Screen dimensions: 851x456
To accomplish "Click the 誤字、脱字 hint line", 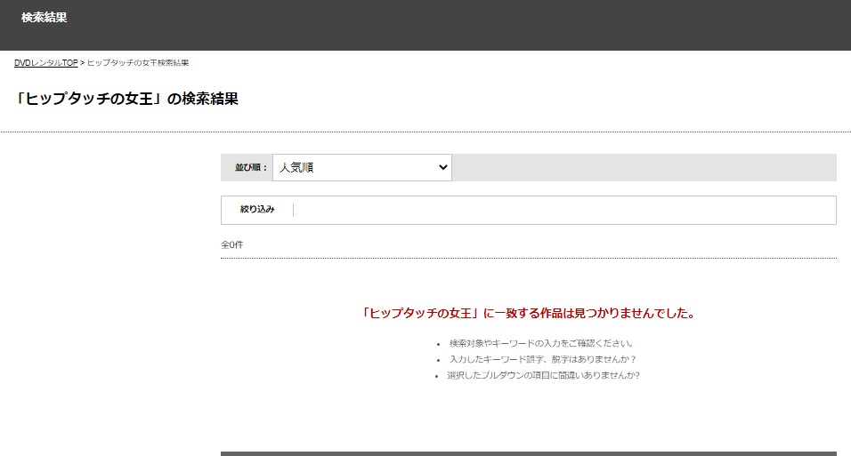I will (543, 359).
